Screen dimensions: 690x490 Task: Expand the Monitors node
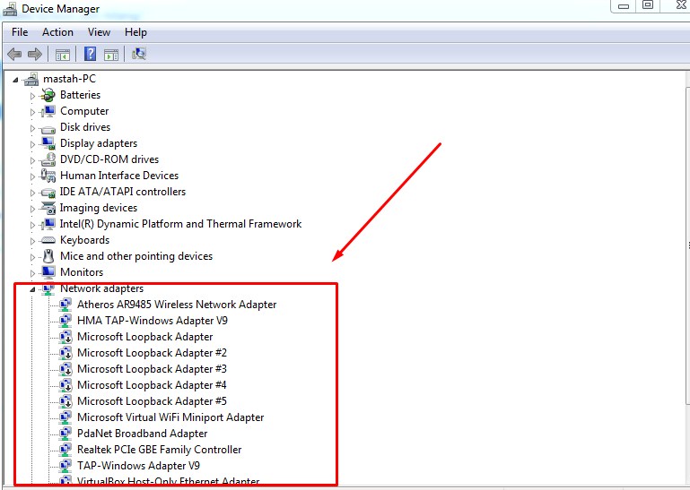[32, 273]
